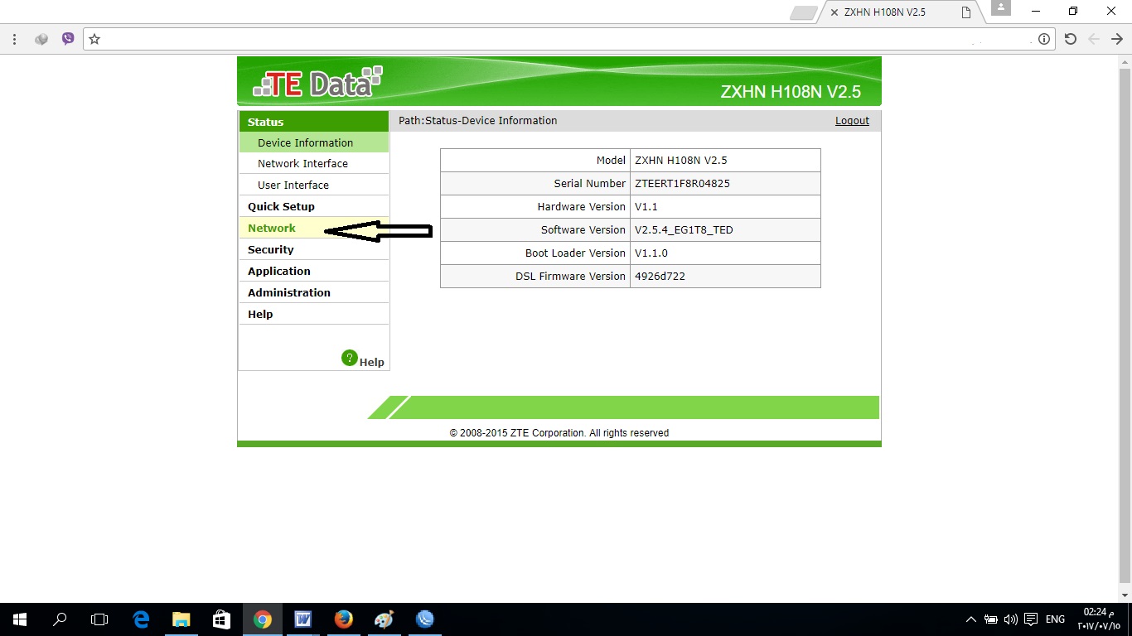Open the Help menu in sidebar
The image size is (1132, 636).
(x=314, y=314)
